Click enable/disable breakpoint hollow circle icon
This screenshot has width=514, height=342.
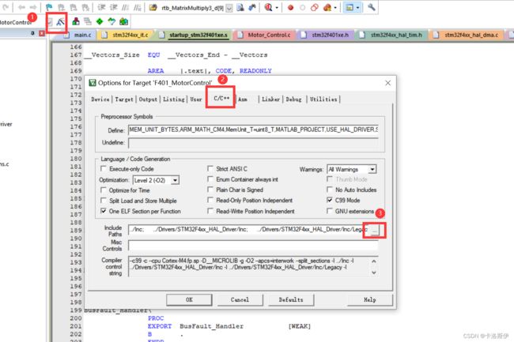click(x=303, y=8)
